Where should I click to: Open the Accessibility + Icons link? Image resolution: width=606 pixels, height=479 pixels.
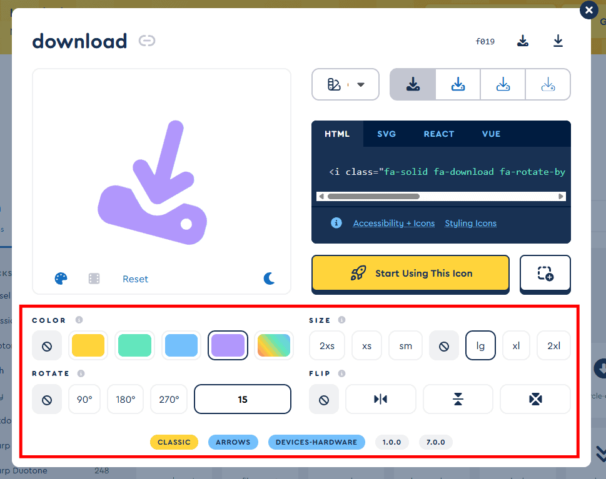click(x=393, y=224)
